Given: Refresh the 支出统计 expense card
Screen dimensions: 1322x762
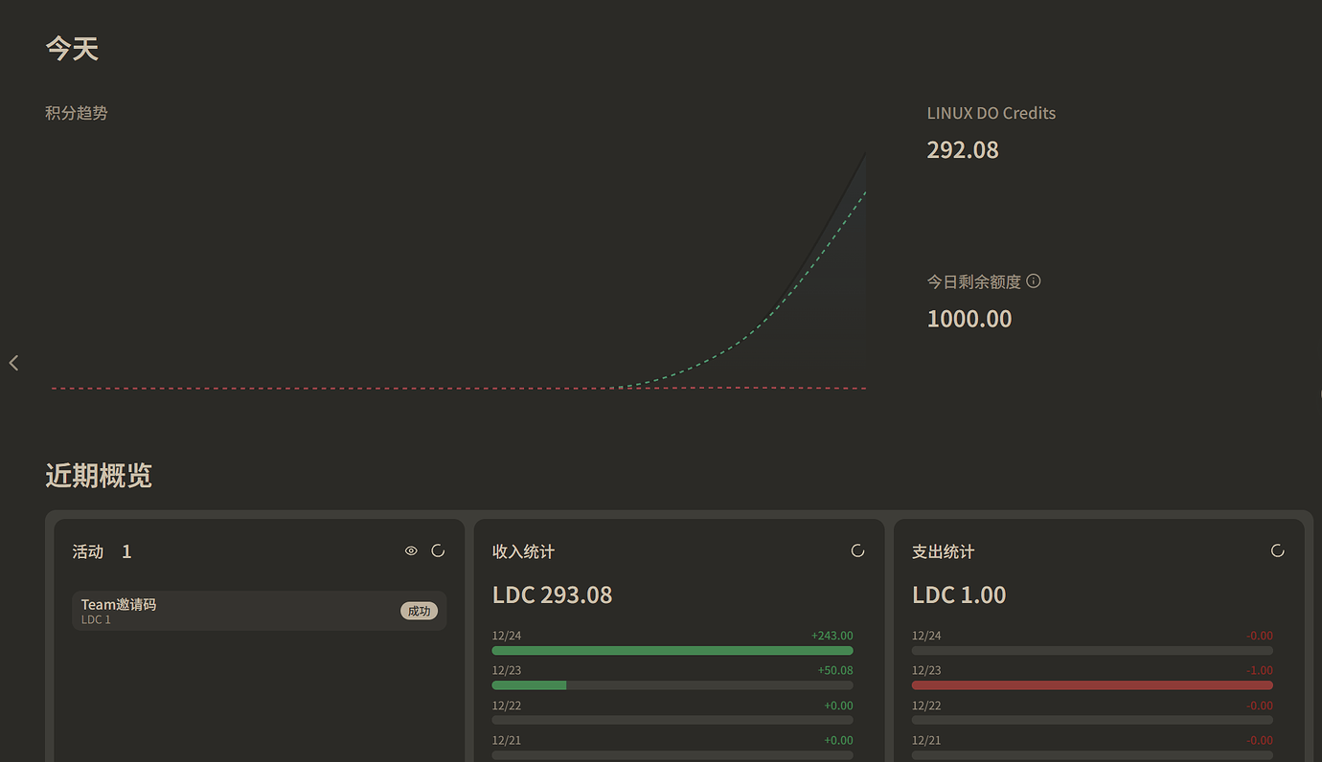Looking at the screenshot, I should [1277, 550].
